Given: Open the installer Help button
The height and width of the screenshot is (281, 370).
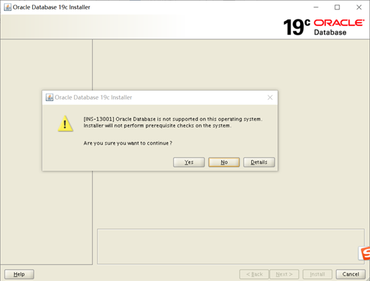Looking at the screenshot, I should (19, 274).
